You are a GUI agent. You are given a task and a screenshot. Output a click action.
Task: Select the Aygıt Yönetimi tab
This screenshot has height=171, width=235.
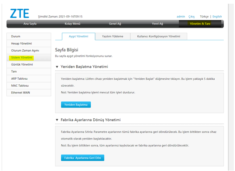click(x=78, y=37)
